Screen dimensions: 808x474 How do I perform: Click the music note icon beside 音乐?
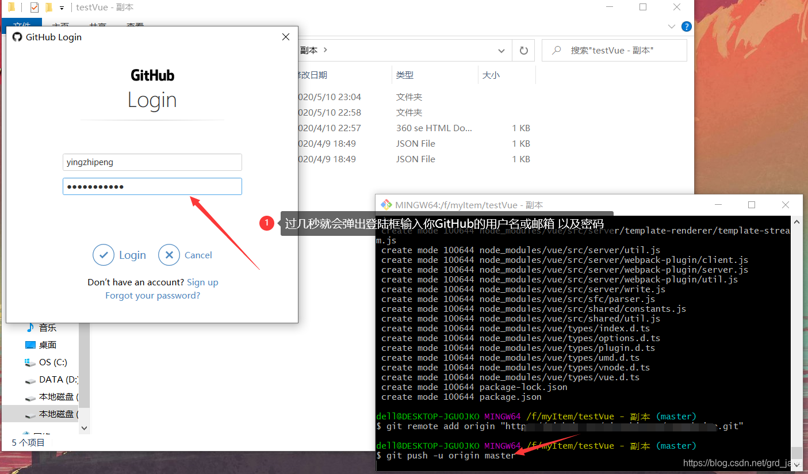[30, 327]
